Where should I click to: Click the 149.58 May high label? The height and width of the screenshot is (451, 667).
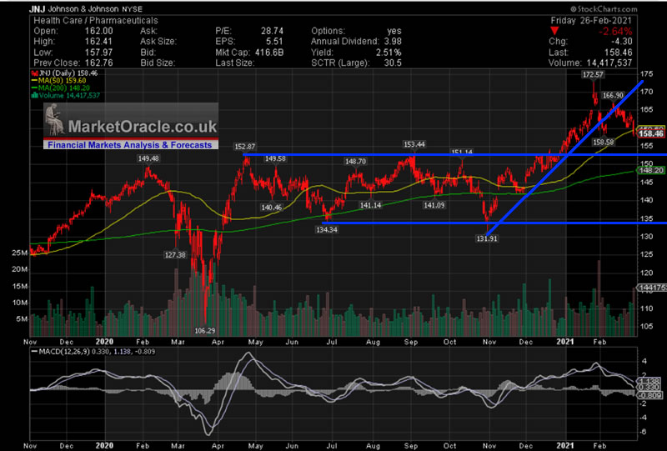[275, 158]
